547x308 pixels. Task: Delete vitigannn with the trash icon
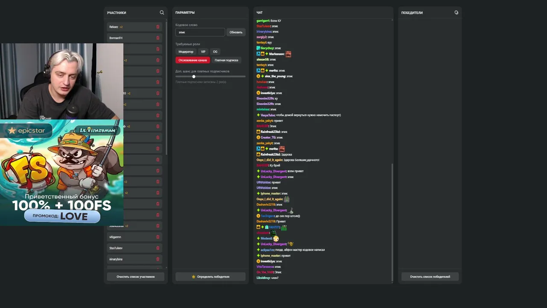coord(158,237)
